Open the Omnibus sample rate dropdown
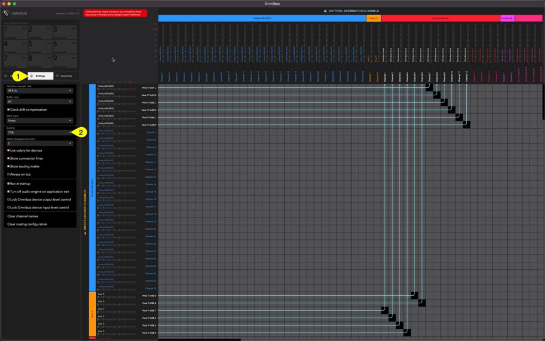This screenshot has height=341, width=545. 40,92
